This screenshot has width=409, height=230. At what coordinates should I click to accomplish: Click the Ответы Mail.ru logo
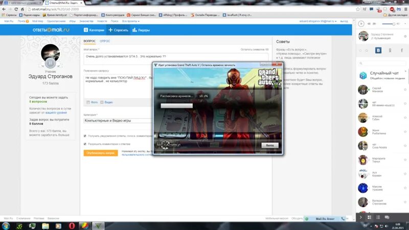coord(51,30)
